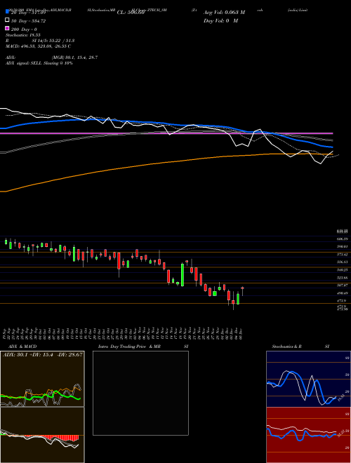
Task: Click the 'Stochastics & R' panel title
Action: pyautogui.click(x=286, y=347)
